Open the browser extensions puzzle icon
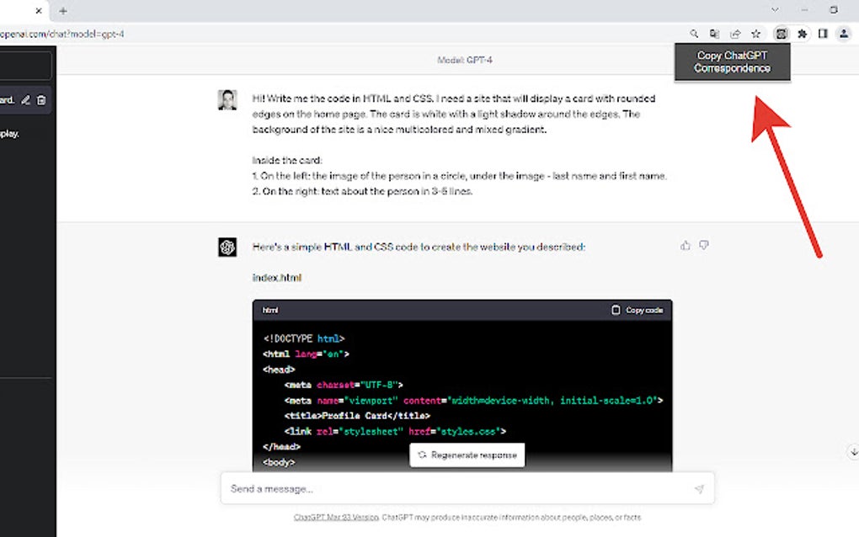Viewport: 859px width, 537px height. pos(802,34)
